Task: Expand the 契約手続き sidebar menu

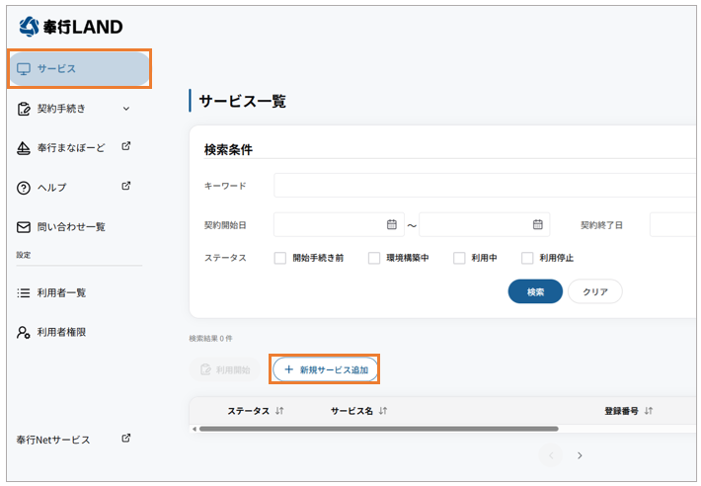Action: (x=125, y=109)
